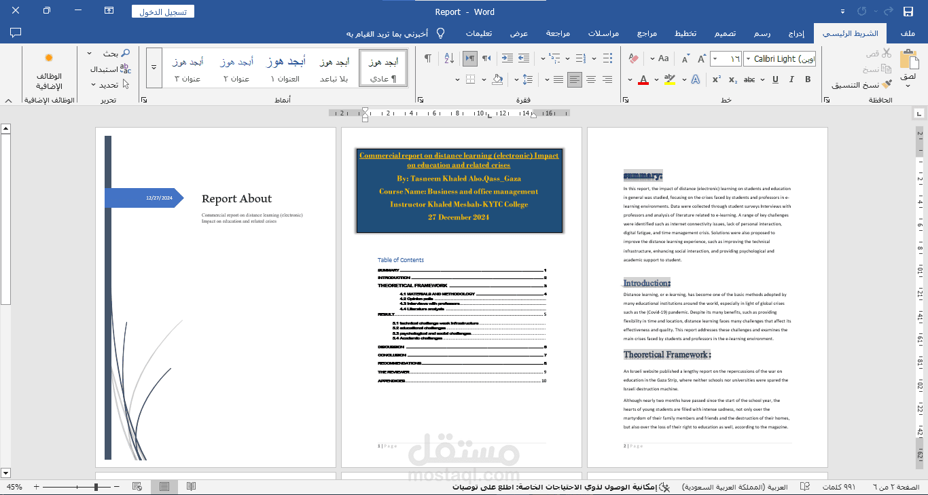Toggle Justify paragraph alignment
Screen dimensions: 928x495
(x=558, y=79)
